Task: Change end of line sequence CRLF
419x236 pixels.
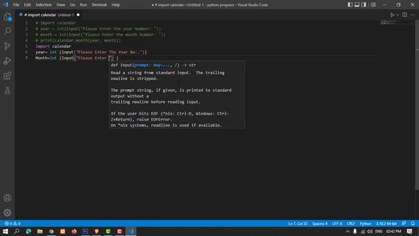Action: coord(351,224)
